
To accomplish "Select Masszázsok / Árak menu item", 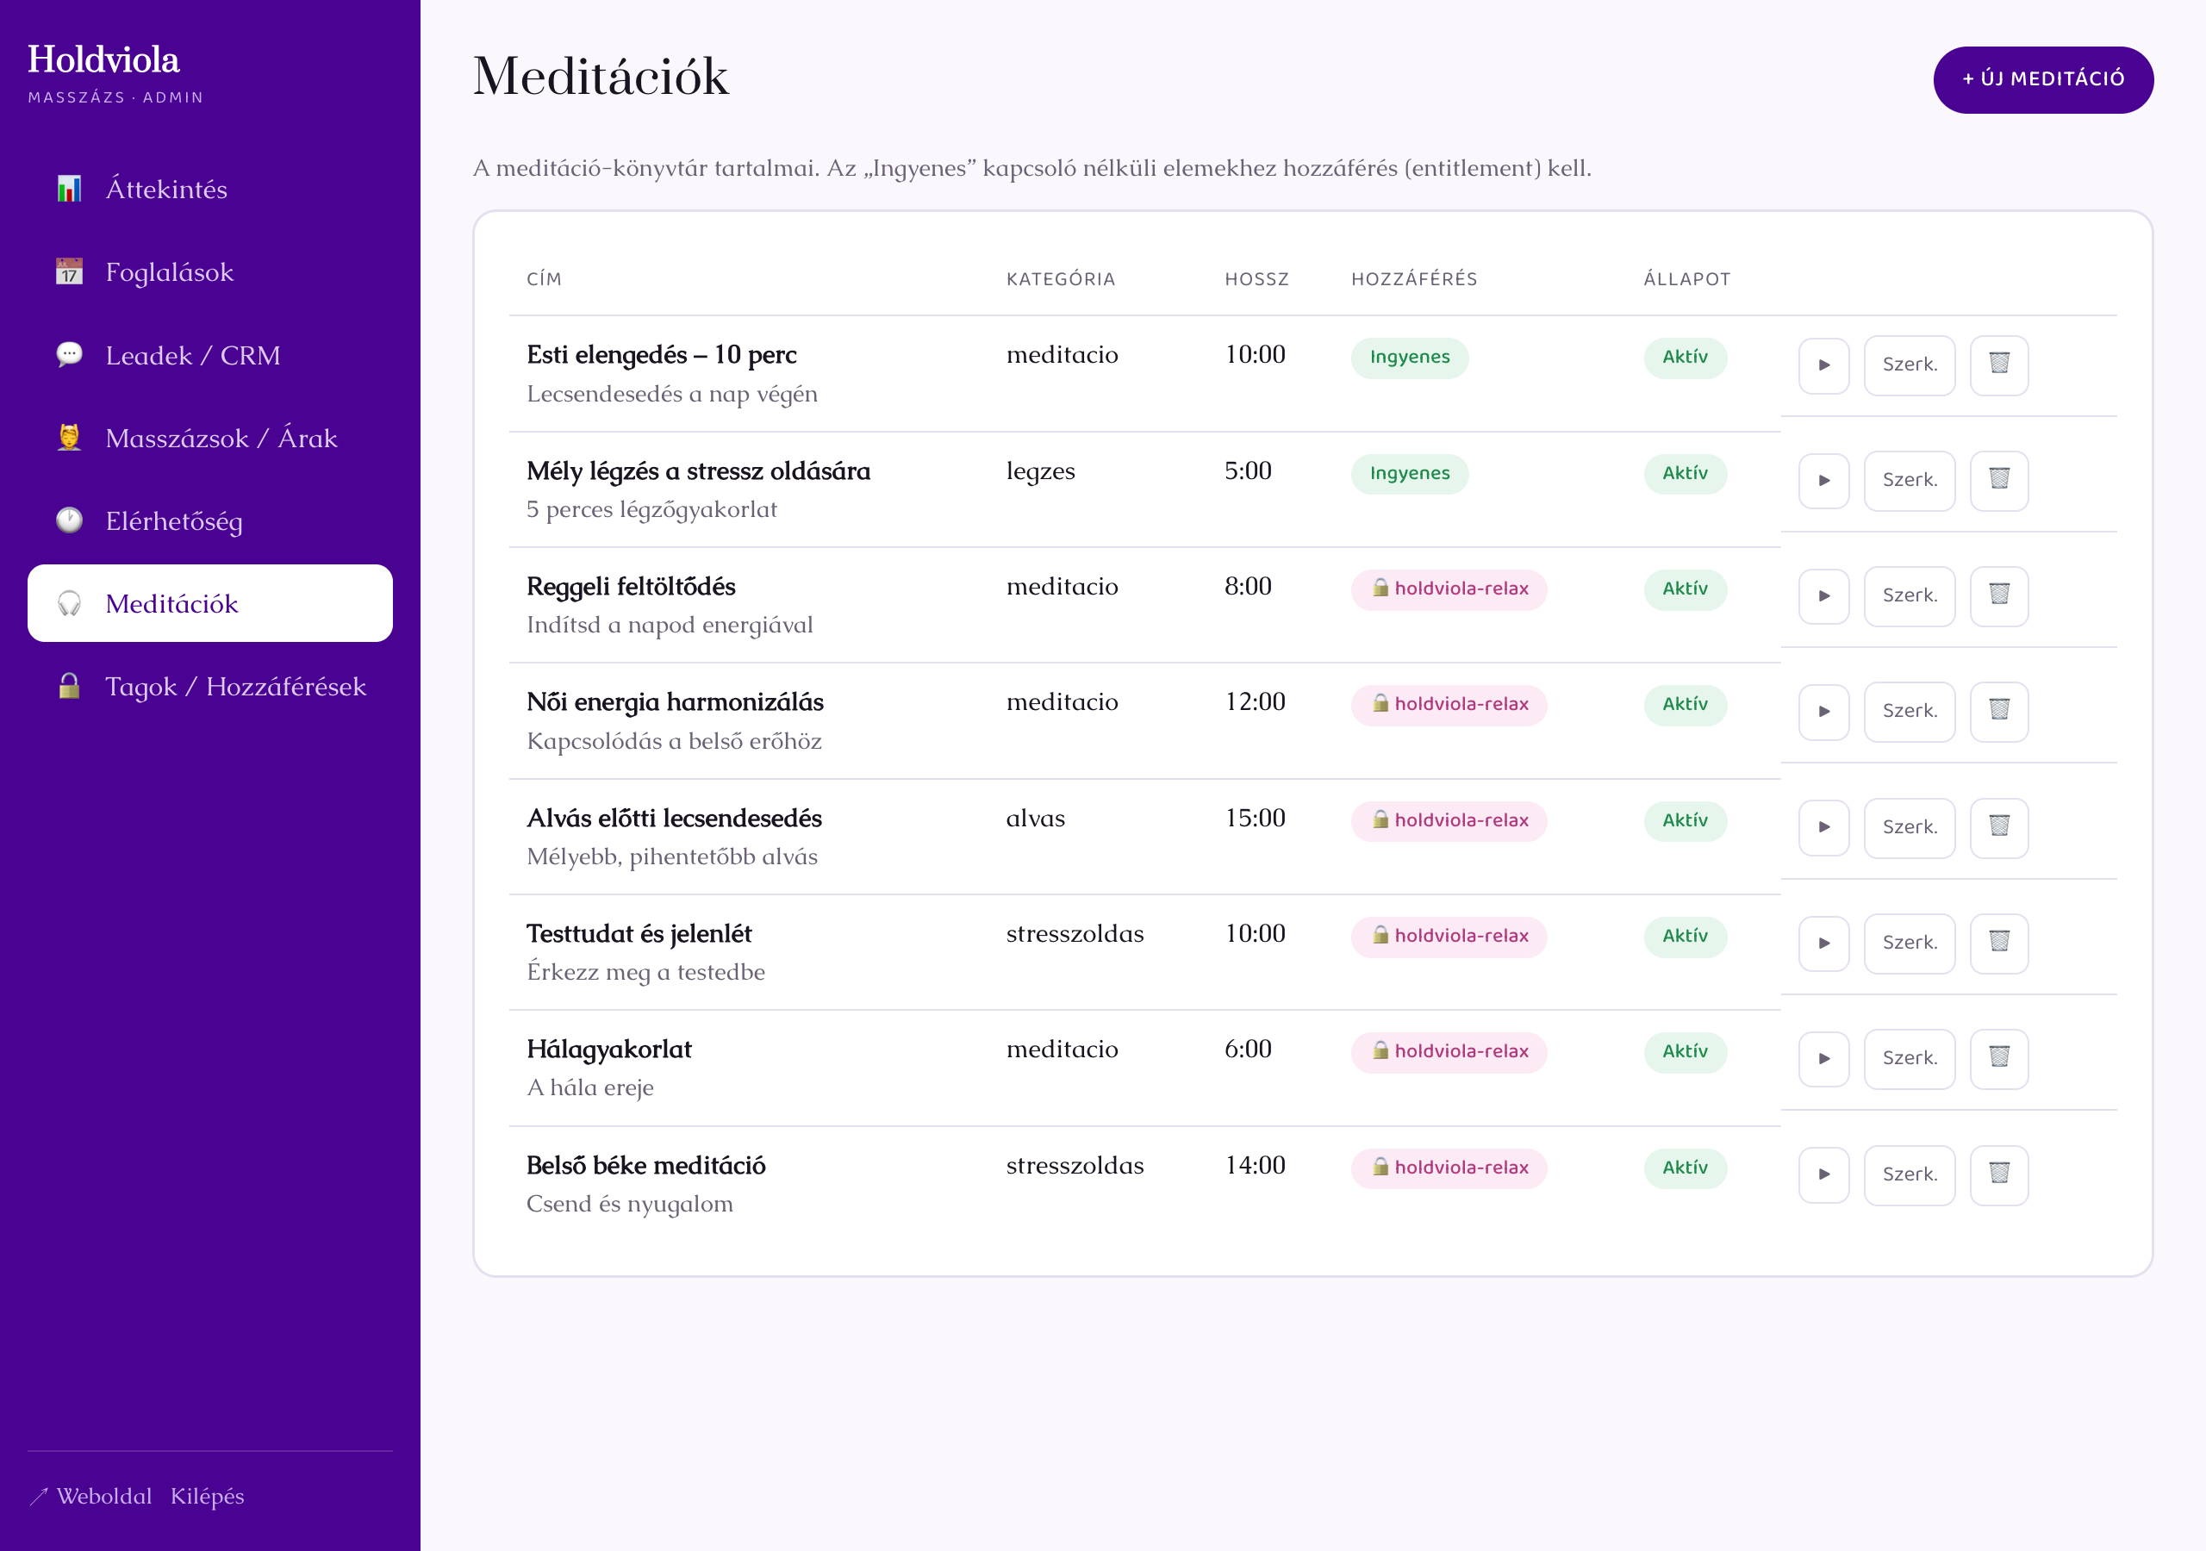I will coord(209,439).
